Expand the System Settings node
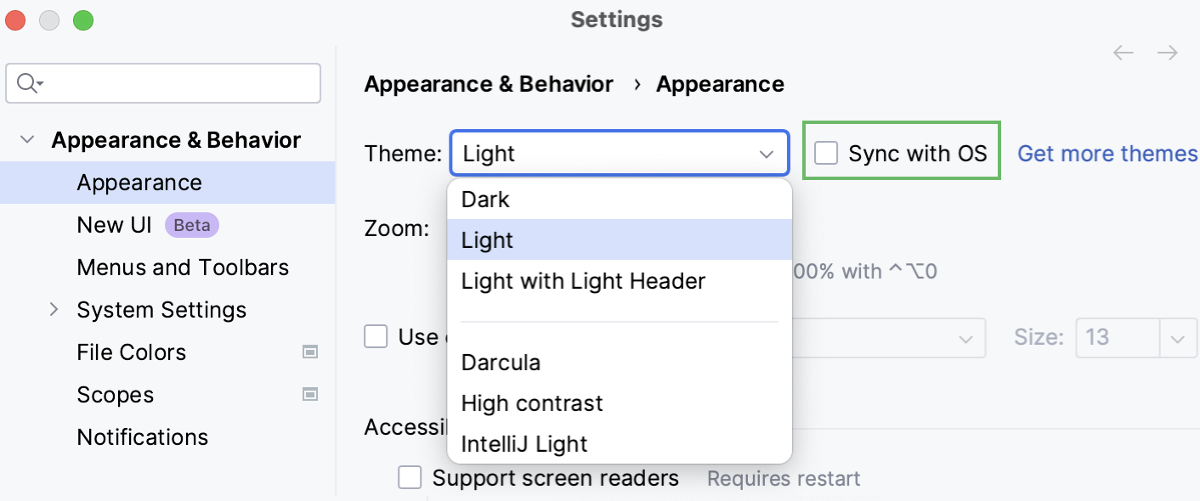This screenshot has width=1200, height=501. 54,310
